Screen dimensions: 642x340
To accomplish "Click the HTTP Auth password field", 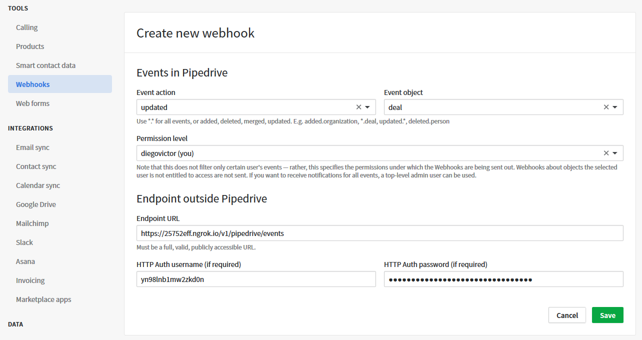I will [x=503, y=279].
